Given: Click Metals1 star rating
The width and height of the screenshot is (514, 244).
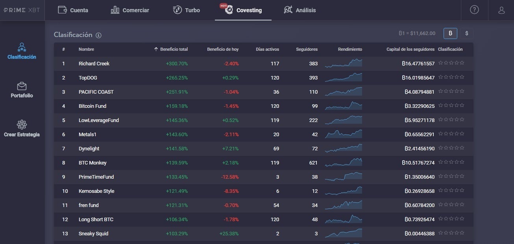Looking at the screenshot, I should pyautogui.click(x=451, y=134).
